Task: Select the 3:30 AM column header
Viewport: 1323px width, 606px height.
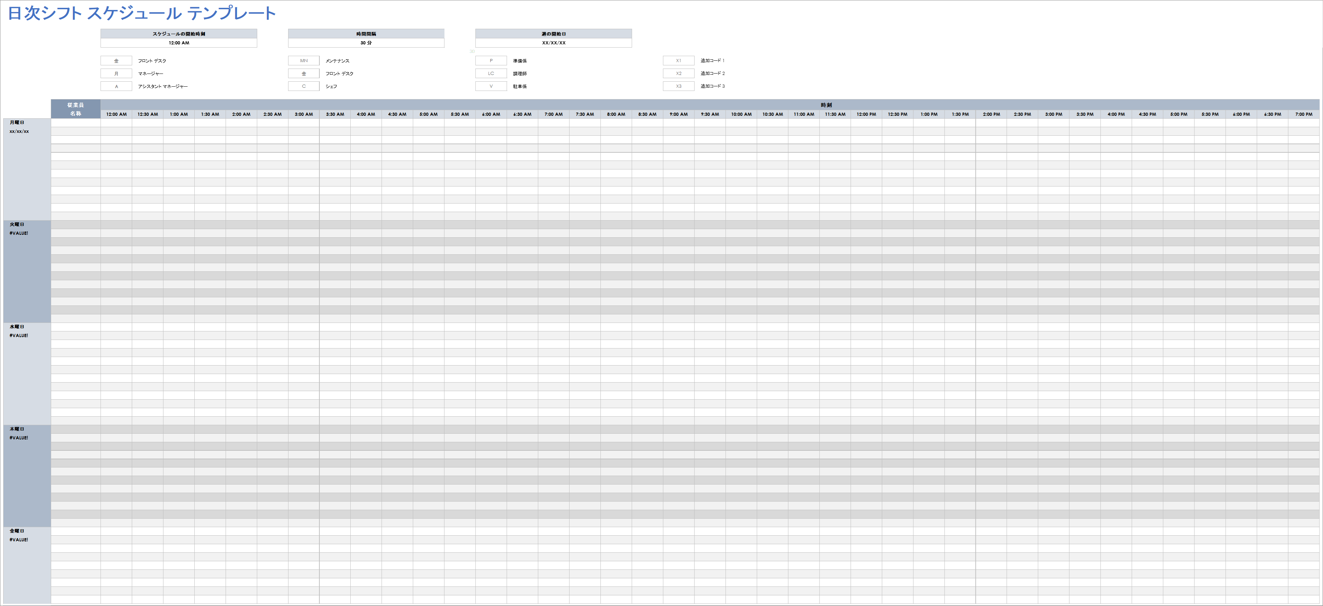Action: (335, 114)
